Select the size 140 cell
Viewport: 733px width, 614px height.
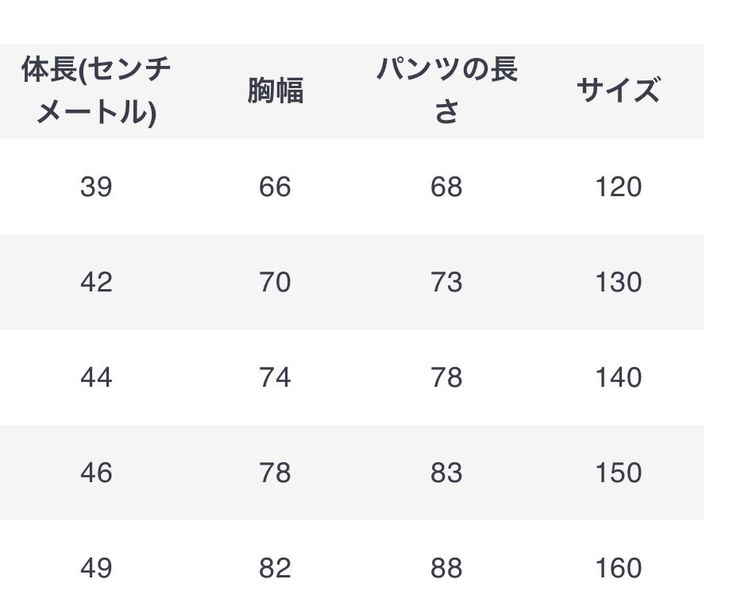(x=618, y=378)
